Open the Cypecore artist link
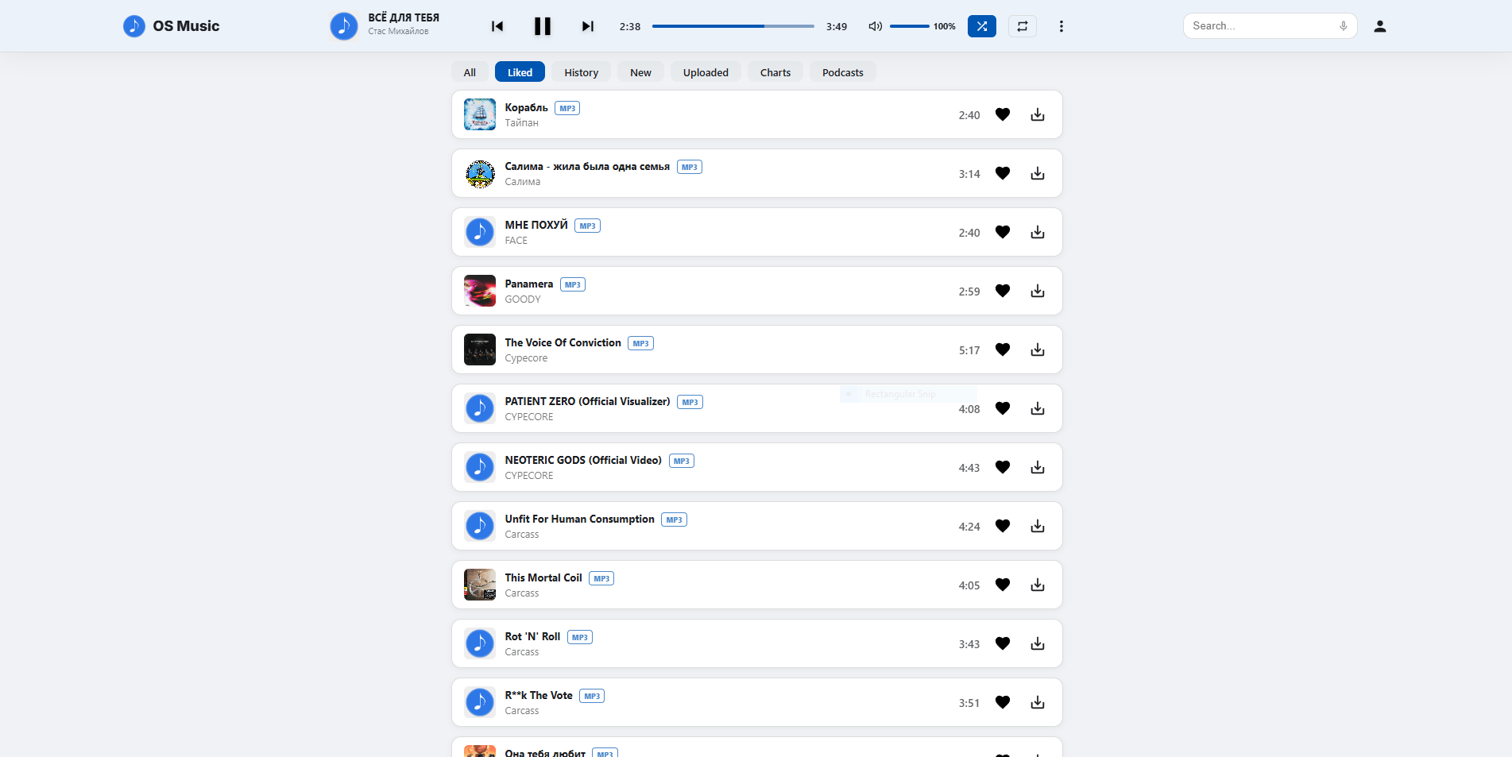This screenshot has height=757, width=1512. [x=526, y=358]
